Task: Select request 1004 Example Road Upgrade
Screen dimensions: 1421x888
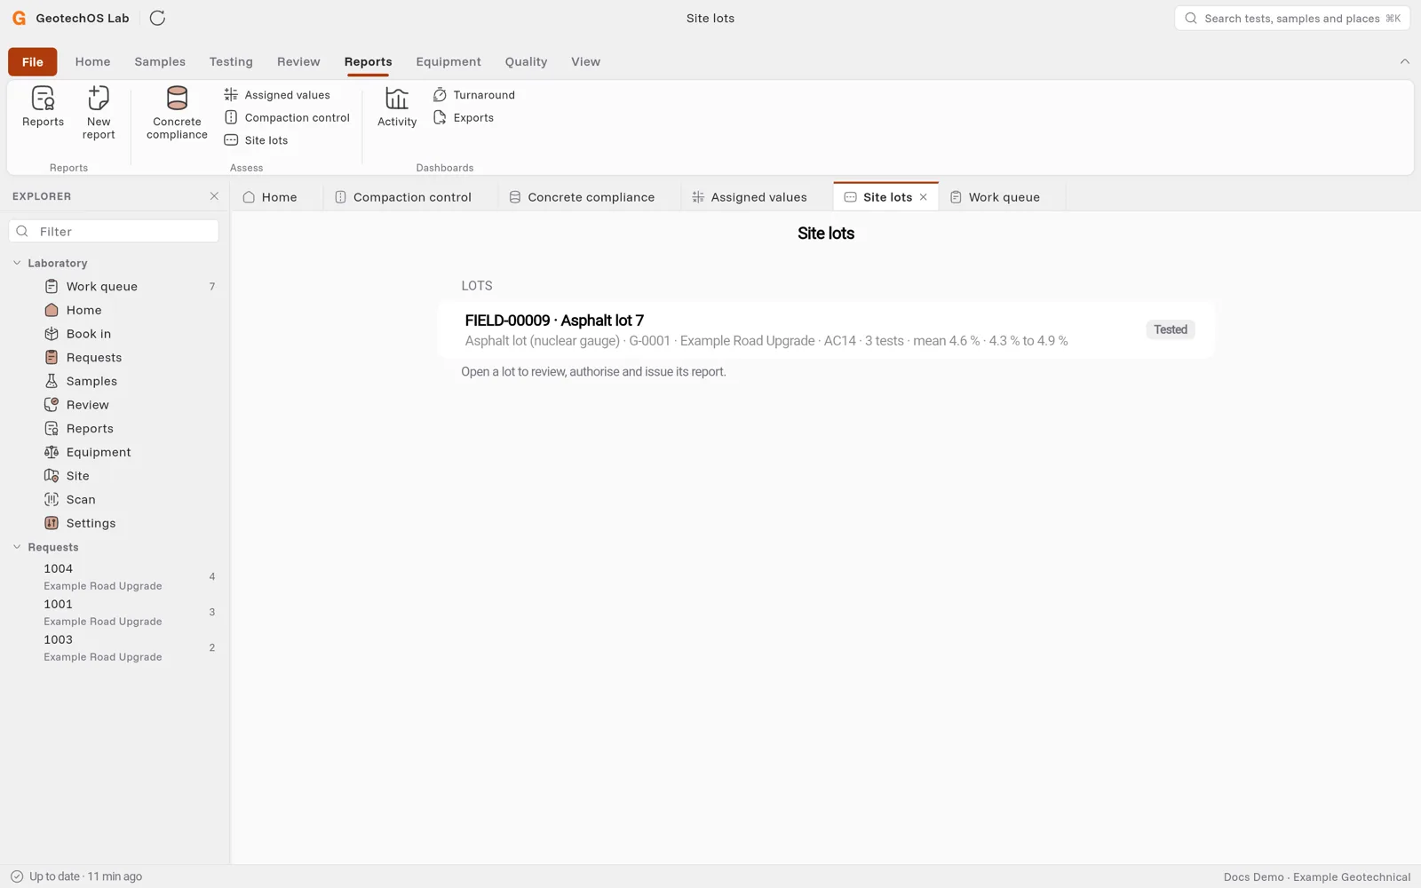Action: pos(115,576)
